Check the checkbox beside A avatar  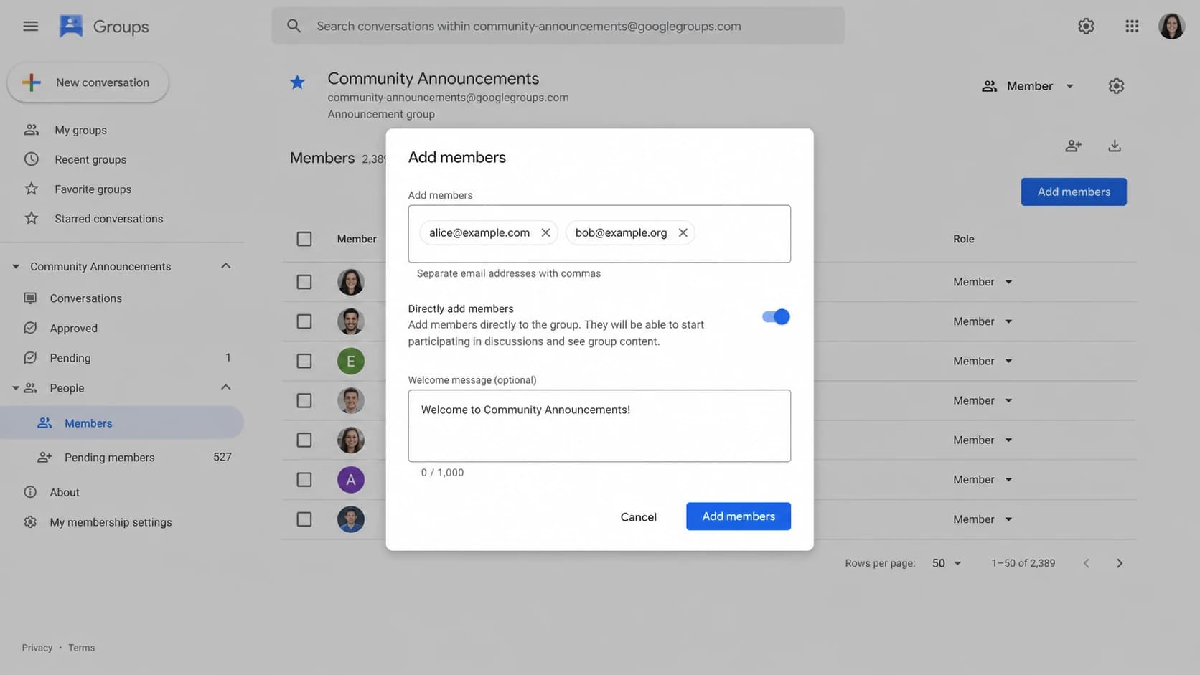pyautogui.click(x=304, y=480)
